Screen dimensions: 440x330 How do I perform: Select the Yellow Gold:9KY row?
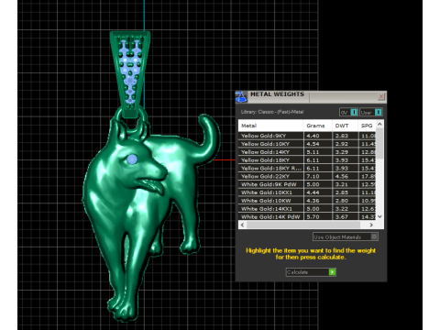pos(307,136)
